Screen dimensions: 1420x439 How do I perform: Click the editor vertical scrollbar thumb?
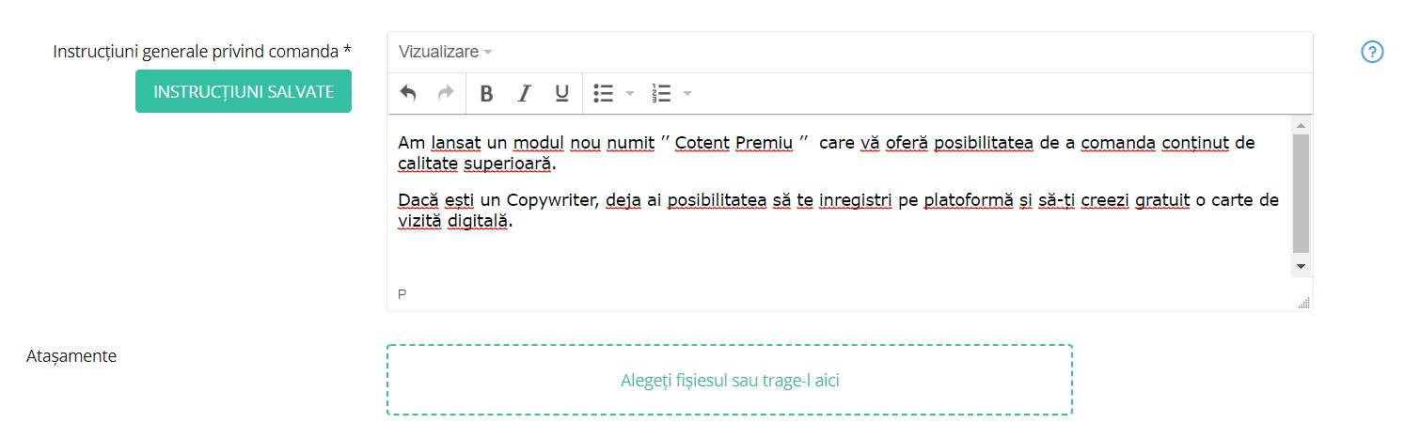[1301, 194]
